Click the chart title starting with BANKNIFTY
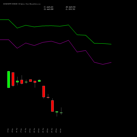 point(22,4)
